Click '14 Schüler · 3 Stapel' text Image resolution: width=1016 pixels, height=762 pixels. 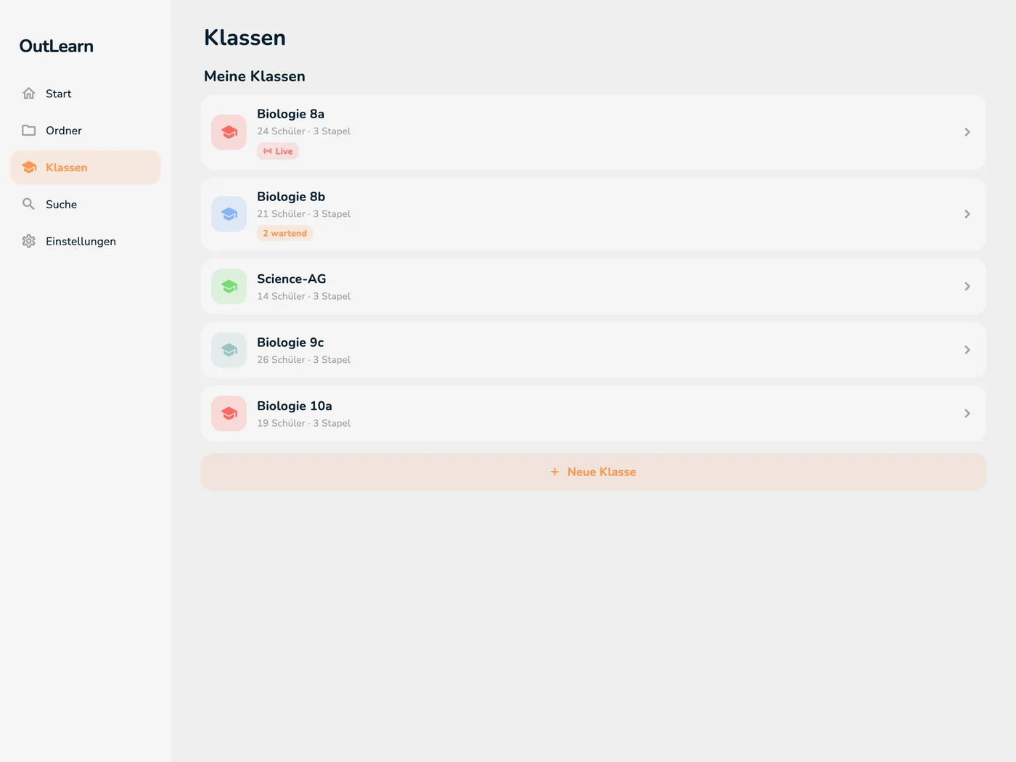tap(303, 296)
